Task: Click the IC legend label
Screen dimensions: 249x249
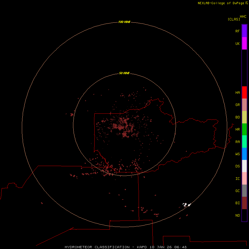Action: (237, 179)
